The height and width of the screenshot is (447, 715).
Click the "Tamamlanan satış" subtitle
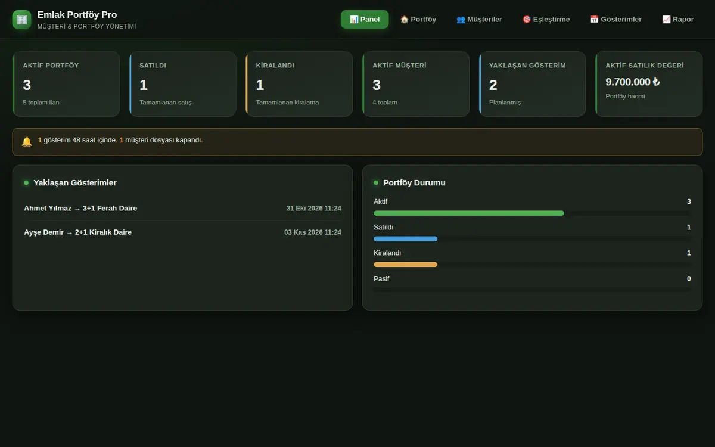(166, 103)
